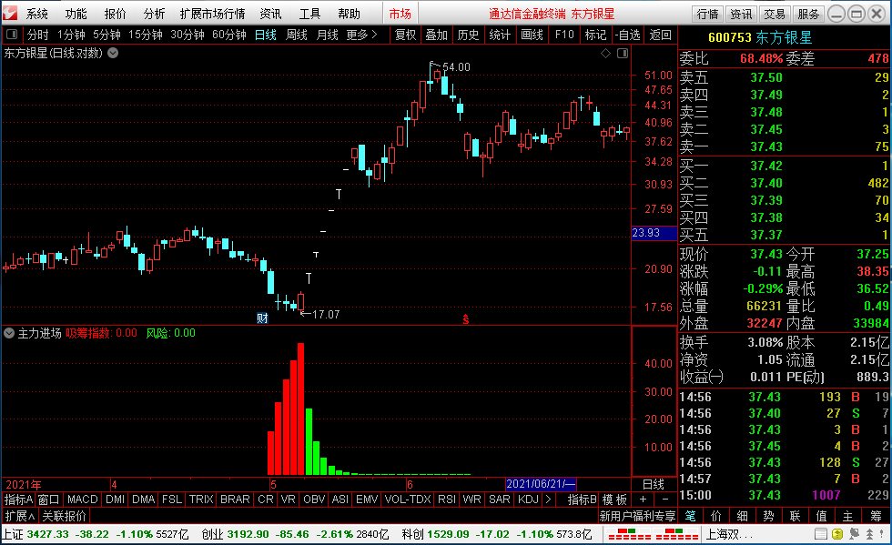Open the 更多 period dropdown

(x=361, y=35)
